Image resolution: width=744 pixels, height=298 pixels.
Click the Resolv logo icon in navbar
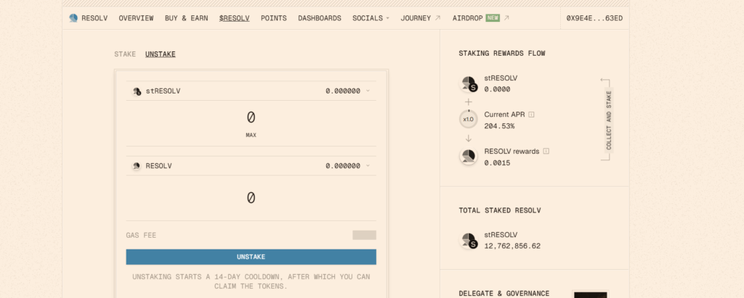[x=73, y=18]
